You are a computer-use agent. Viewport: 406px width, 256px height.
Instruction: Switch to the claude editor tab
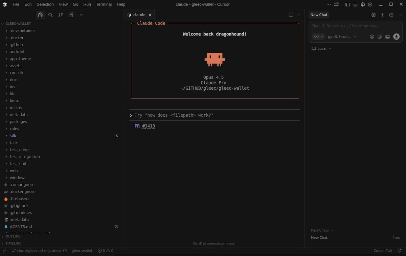(139, 15)
